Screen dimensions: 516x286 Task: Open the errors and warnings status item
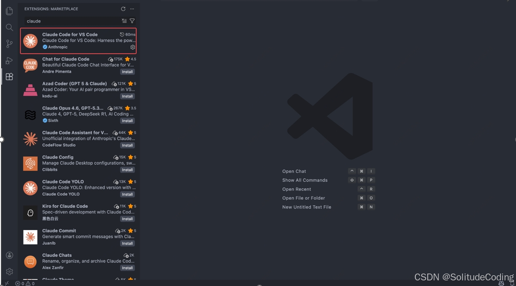tap(25, 283)
